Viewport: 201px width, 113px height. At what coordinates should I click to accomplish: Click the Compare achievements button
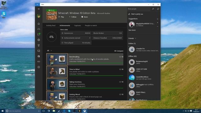119,51
